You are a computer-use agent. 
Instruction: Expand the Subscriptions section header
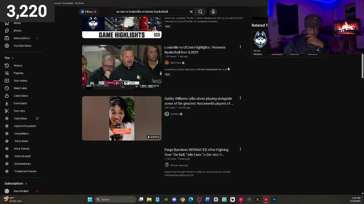click(x=16, y=184)
